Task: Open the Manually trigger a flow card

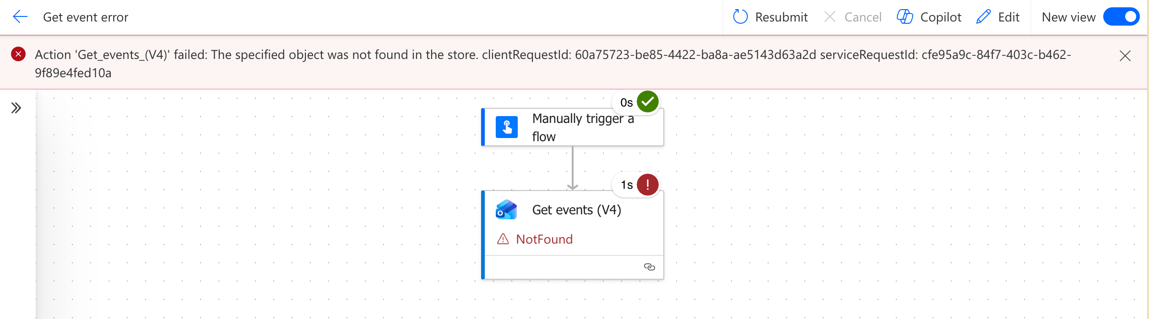Action: (x=582, y=128)
